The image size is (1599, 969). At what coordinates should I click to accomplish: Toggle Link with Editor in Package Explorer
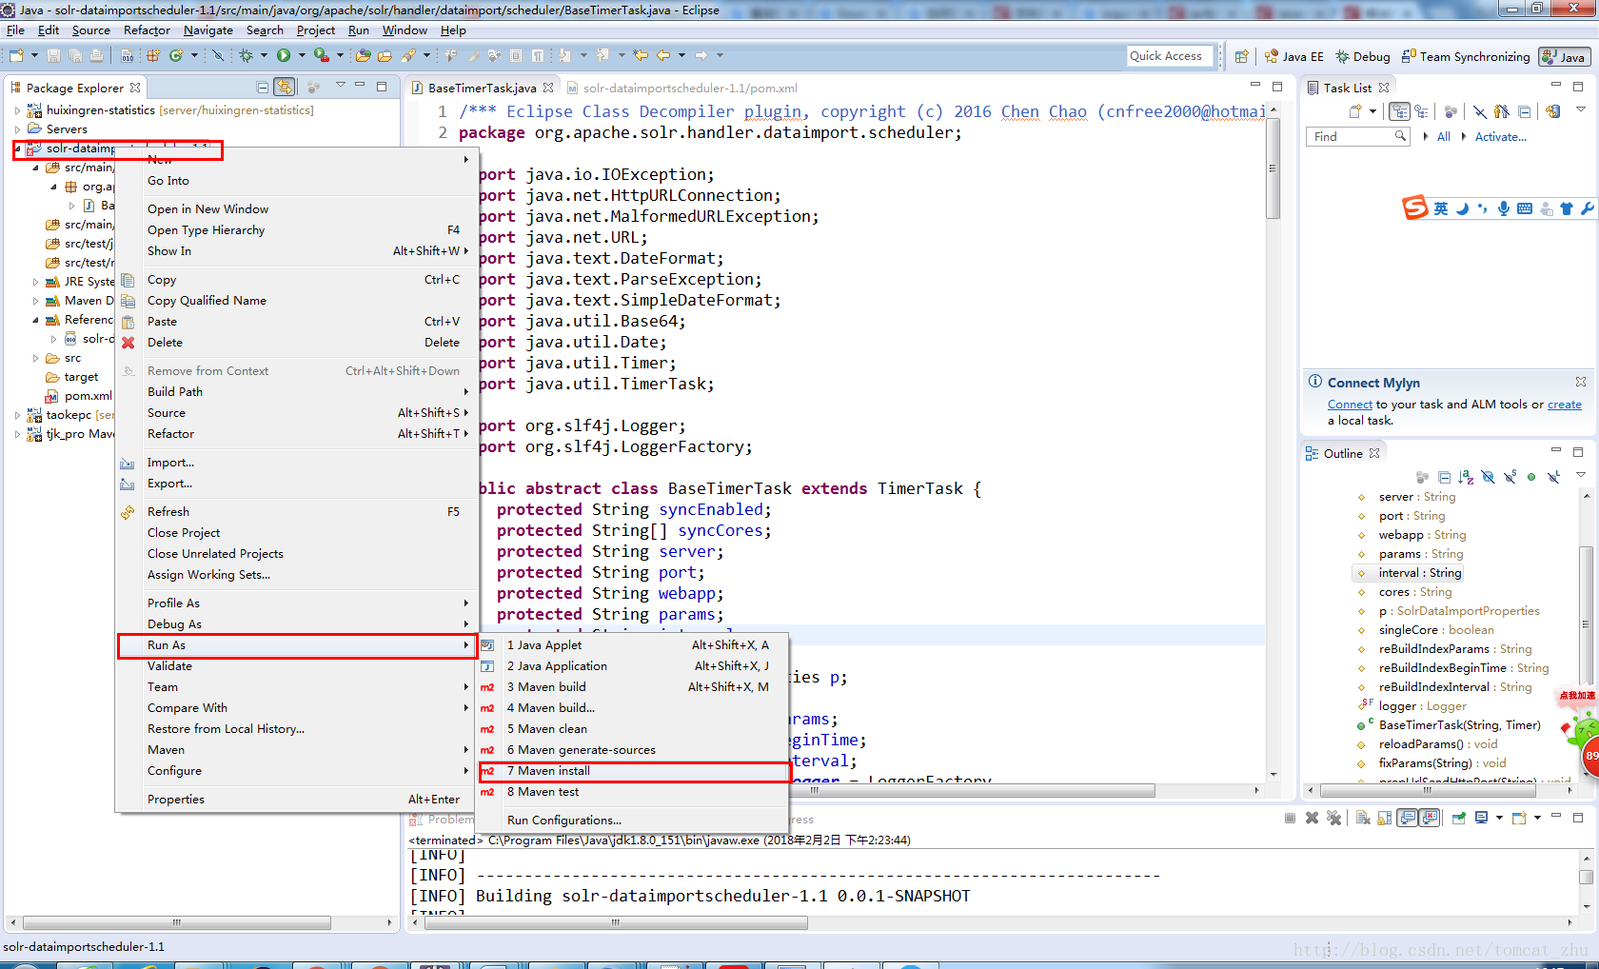click(x=284, y=88)
